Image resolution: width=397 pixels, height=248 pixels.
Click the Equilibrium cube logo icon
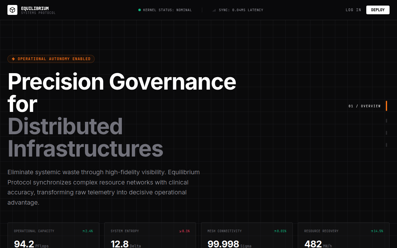pos(12,10)
